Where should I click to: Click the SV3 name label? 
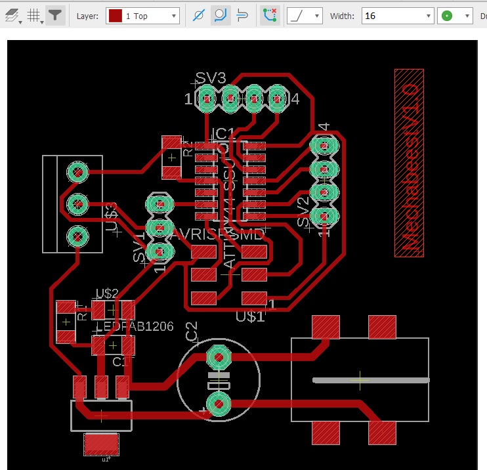211,78
